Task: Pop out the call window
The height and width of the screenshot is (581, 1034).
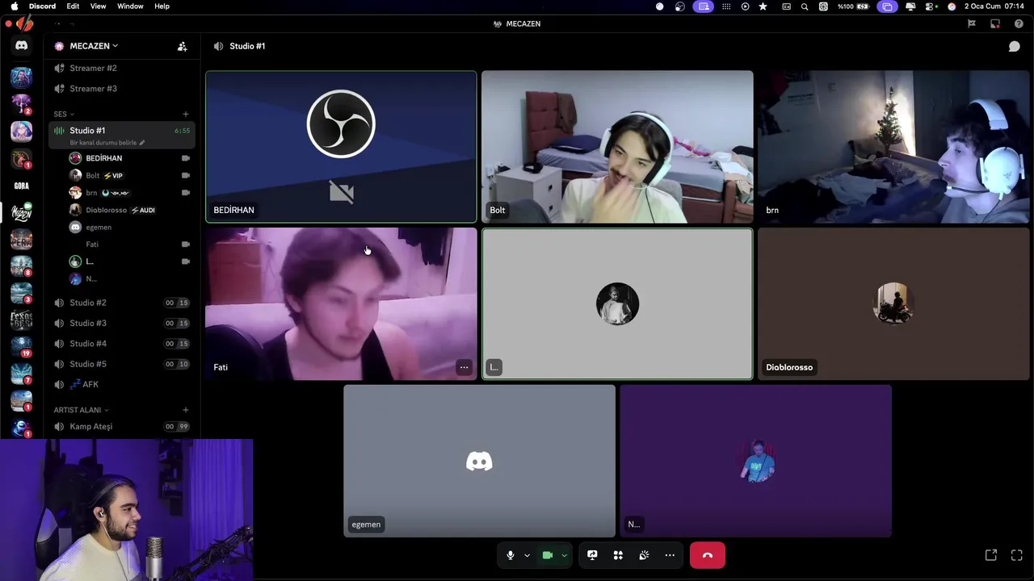Action: click(x=991, y=555)
